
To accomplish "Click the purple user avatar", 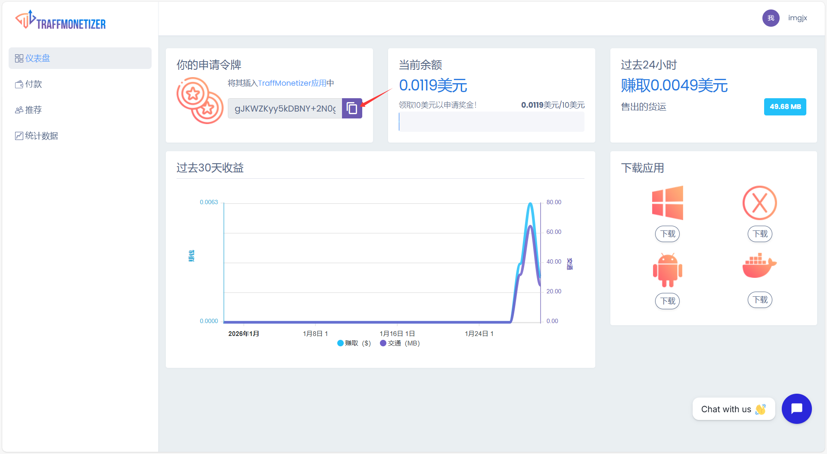I will click(771, 18).
